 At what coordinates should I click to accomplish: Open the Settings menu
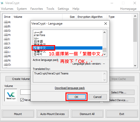(63, 9)
